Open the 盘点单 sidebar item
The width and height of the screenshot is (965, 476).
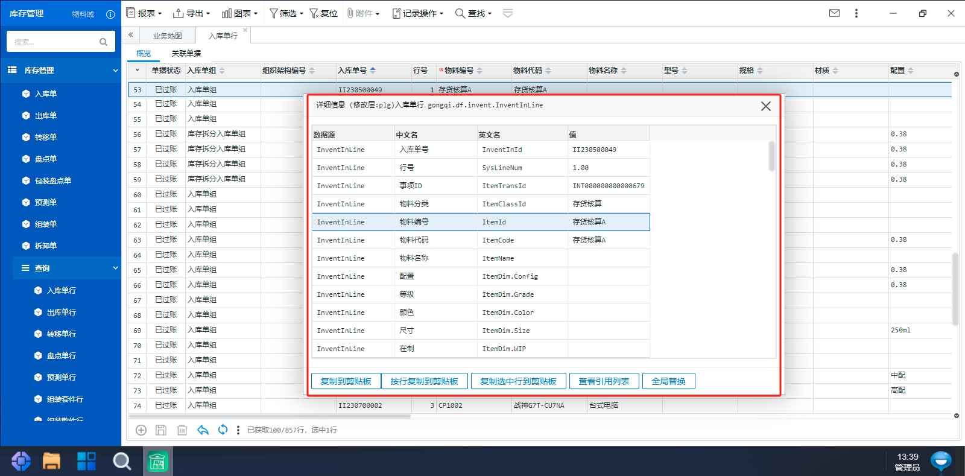tap(46, 159)
